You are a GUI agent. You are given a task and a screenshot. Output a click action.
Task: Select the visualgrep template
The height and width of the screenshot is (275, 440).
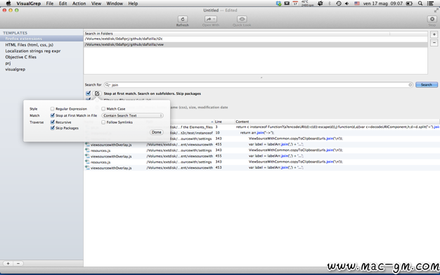pyautogui.click(x=41, y=69)
